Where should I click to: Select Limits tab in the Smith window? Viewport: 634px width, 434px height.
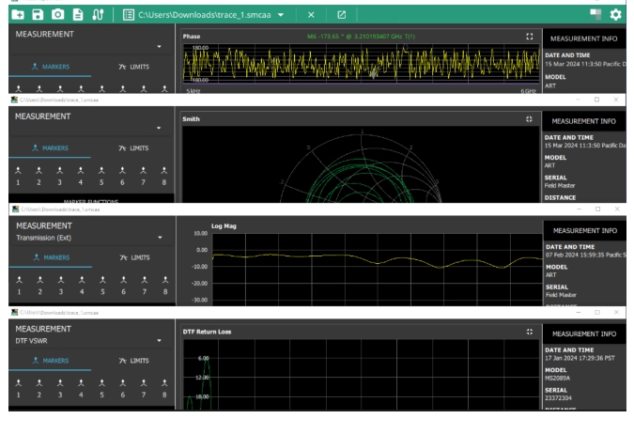[133, 148]
